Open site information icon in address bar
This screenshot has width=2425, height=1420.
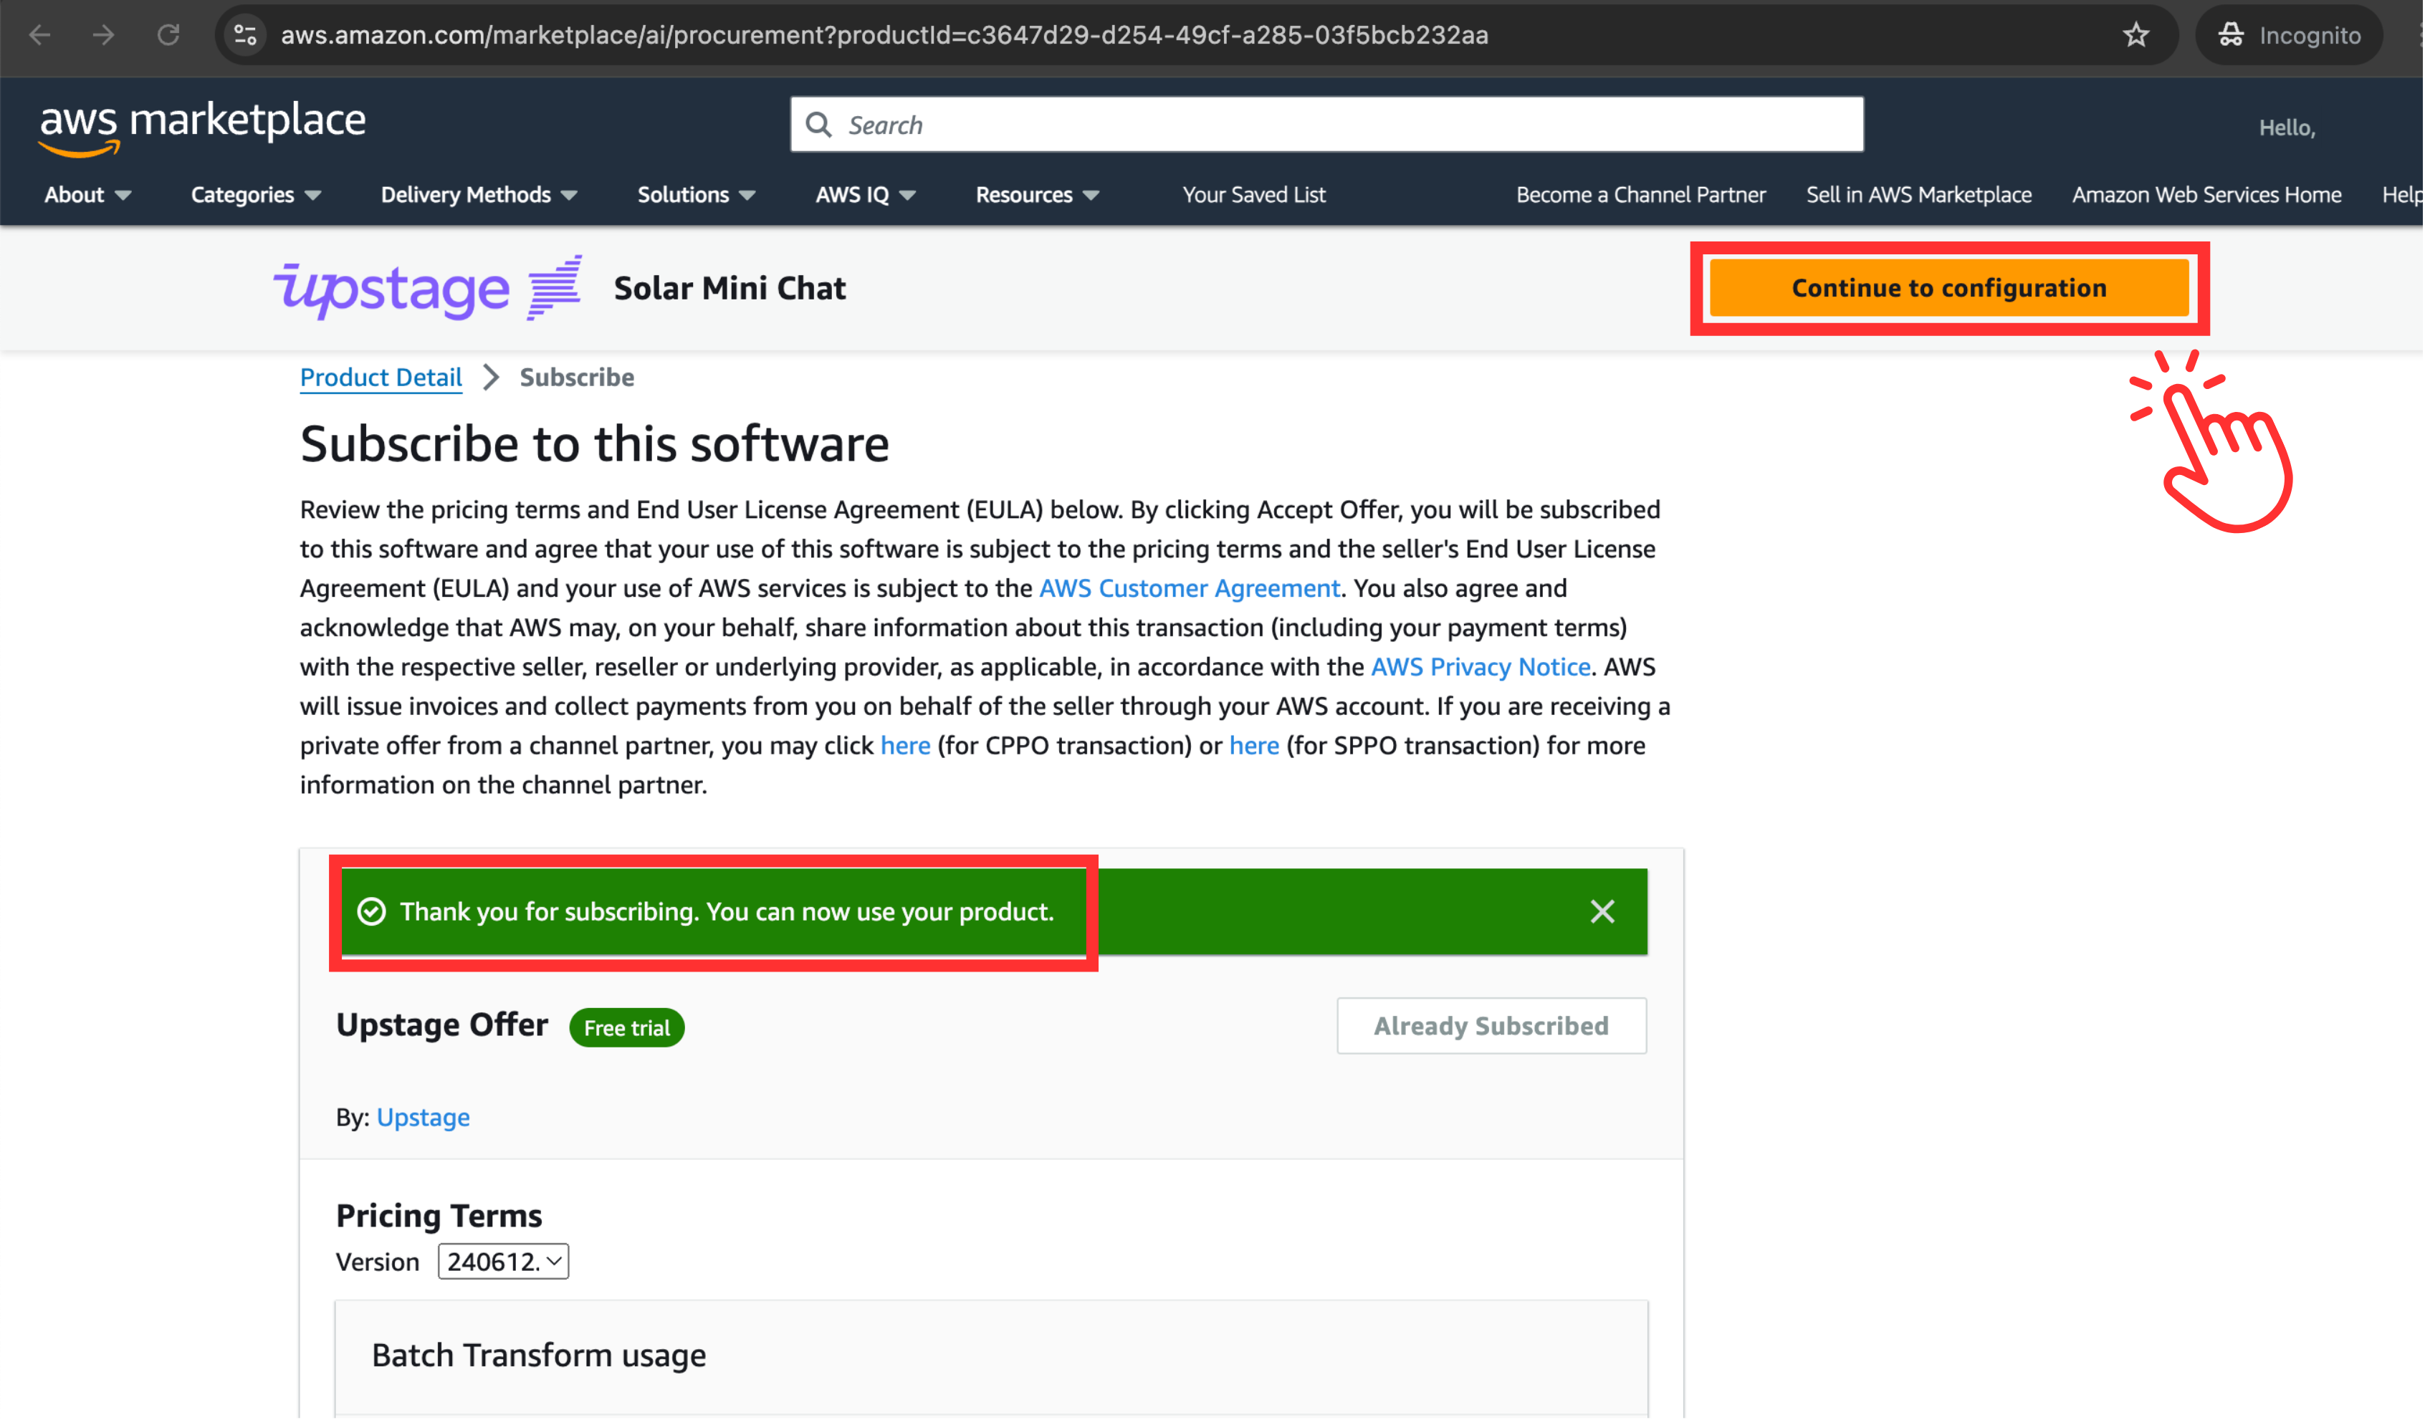point(245,36)
